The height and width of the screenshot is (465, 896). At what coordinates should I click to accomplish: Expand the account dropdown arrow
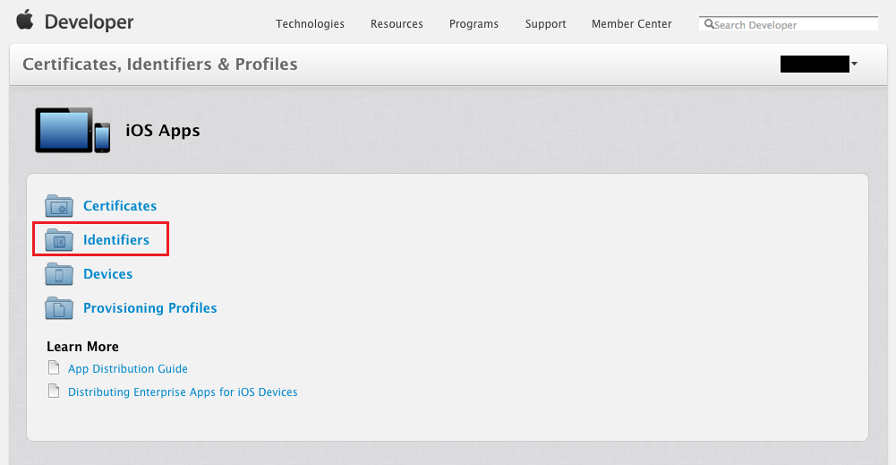(x=855, y=64)
